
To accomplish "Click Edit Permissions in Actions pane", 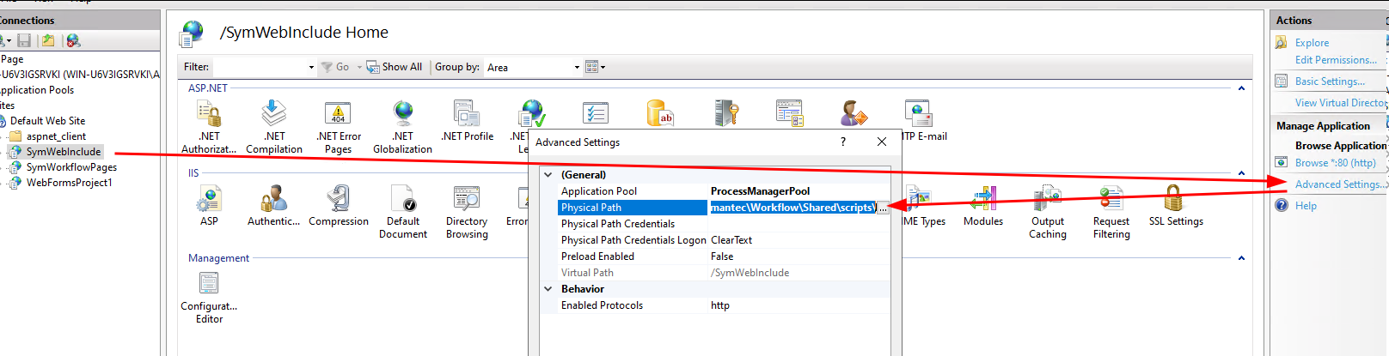I will [1336, 60].
